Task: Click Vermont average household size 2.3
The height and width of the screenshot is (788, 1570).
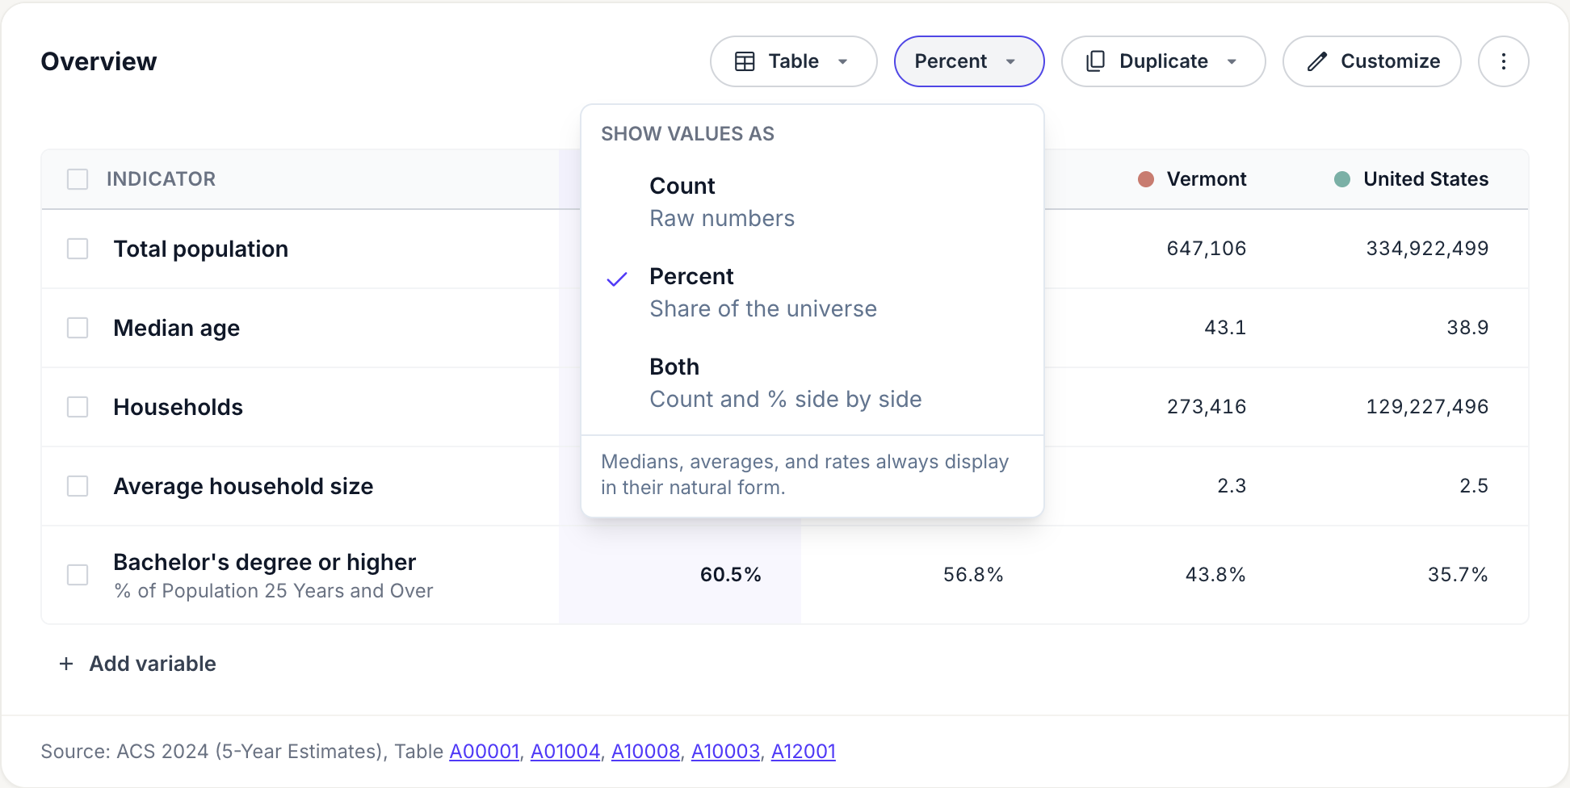Action: click(1232, 486)
